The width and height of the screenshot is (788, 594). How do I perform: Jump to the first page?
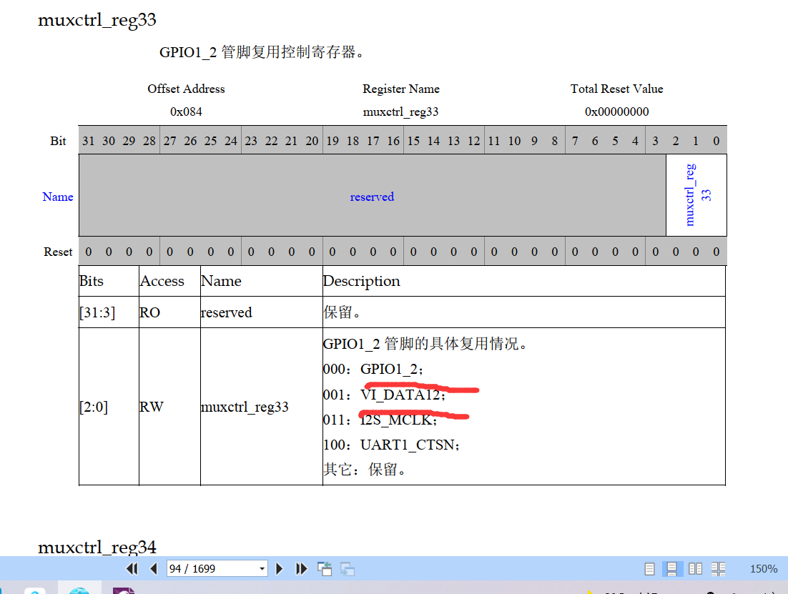[x=132, y=568]
